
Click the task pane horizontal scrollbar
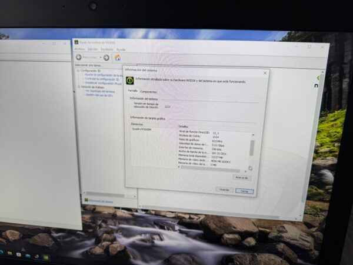tap(105, 194)
